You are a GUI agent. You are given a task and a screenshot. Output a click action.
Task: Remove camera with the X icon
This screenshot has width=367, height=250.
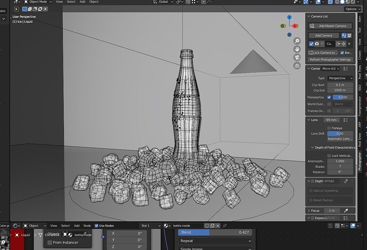point(349,44)
